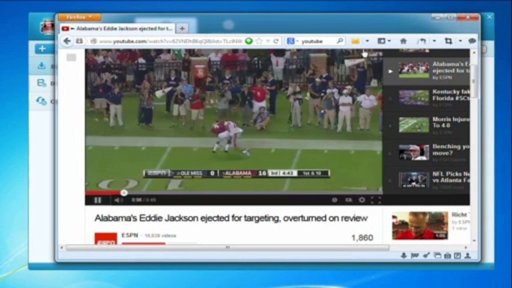
Task: Click the key status bar icon
Action: click(426, 256)
